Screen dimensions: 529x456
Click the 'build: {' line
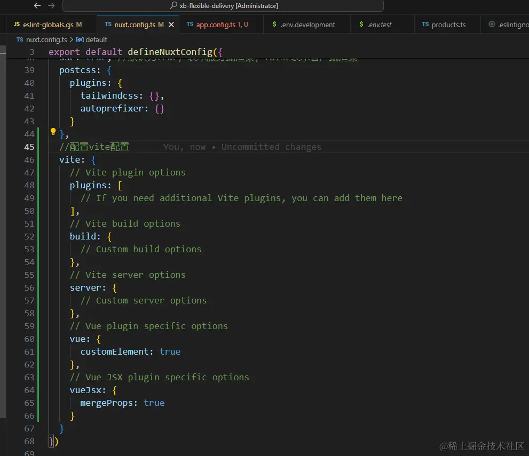(x=90, y=237)
